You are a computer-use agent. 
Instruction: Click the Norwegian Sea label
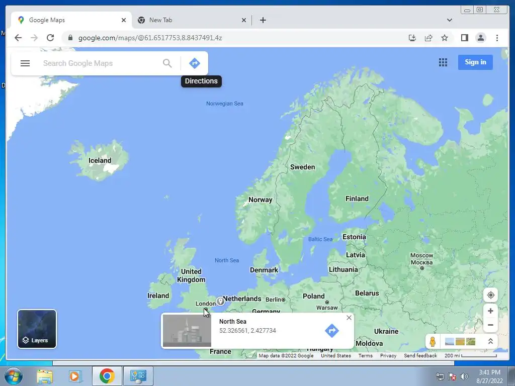[225, 104]
